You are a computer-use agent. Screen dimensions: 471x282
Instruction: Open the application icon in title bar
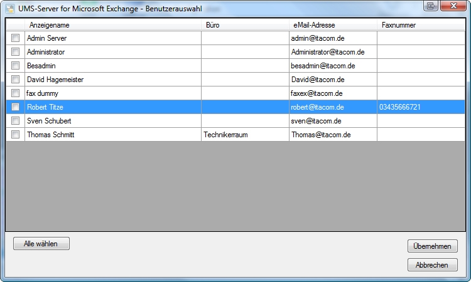pyautogui.click(x=11, y=8)
